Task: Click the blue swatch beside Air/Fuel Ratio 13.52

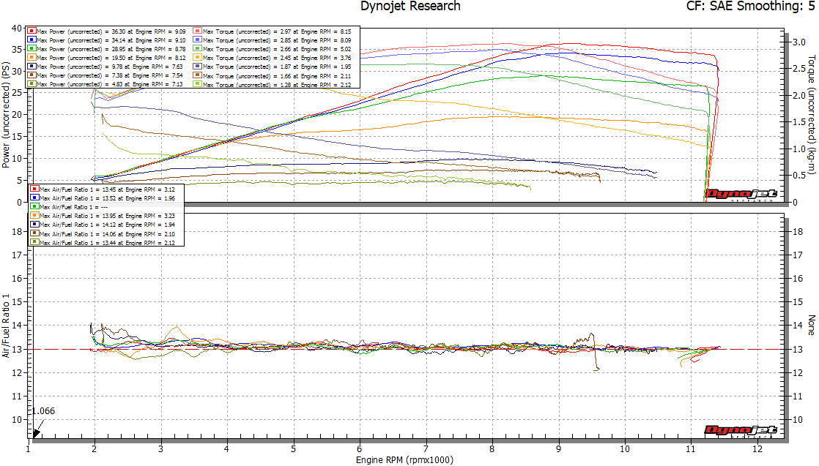Action: pos(34,198)
